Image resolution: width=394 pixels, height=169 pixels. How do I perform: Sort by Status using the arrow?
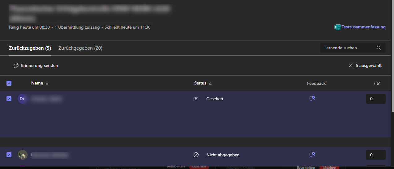click(x=210, y=84)
